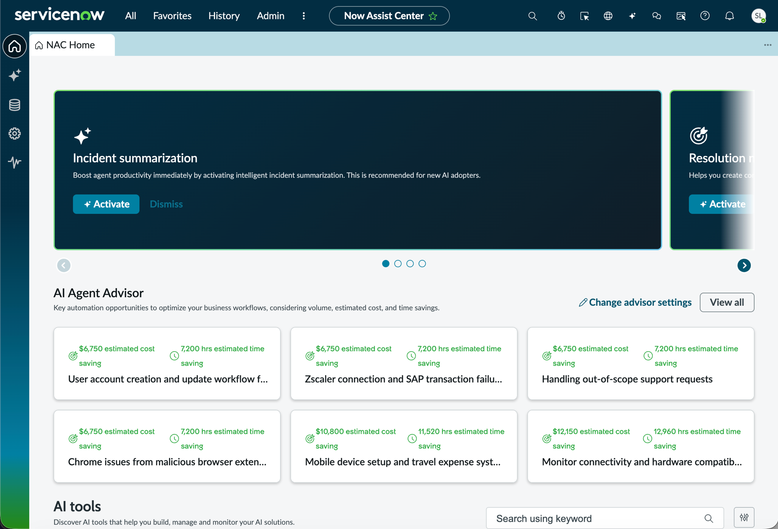This screenshot has height=529, width=778.
Task: Click the search magnifier in AI tools field
Action: point(708,518)
